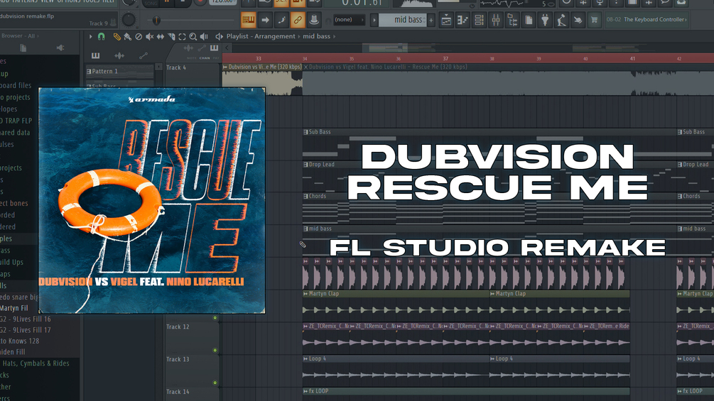Toggle green mute dot above Track 12

tap(215, 318)
